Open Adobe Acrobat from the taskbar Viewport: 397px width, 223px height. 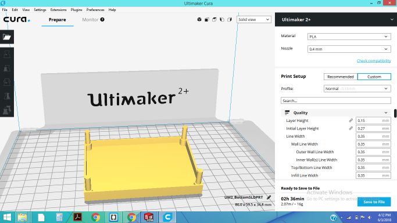click(x=77, y=217)
